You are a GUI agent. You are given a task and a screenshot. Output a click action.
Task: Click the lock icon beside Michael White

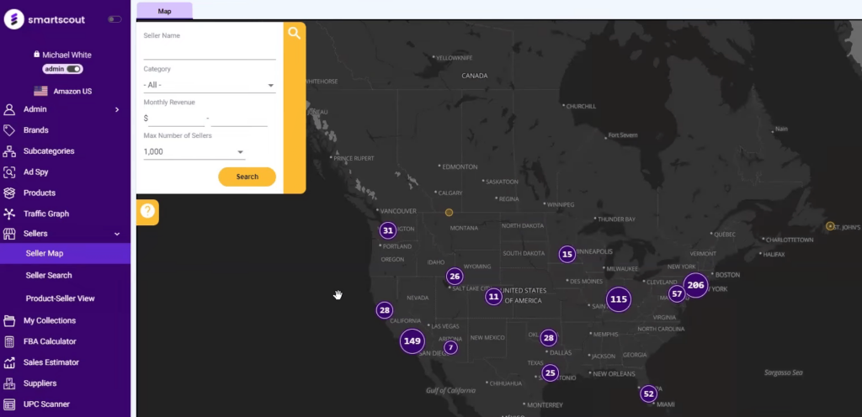pyautogui.click(x=36, y=55)
